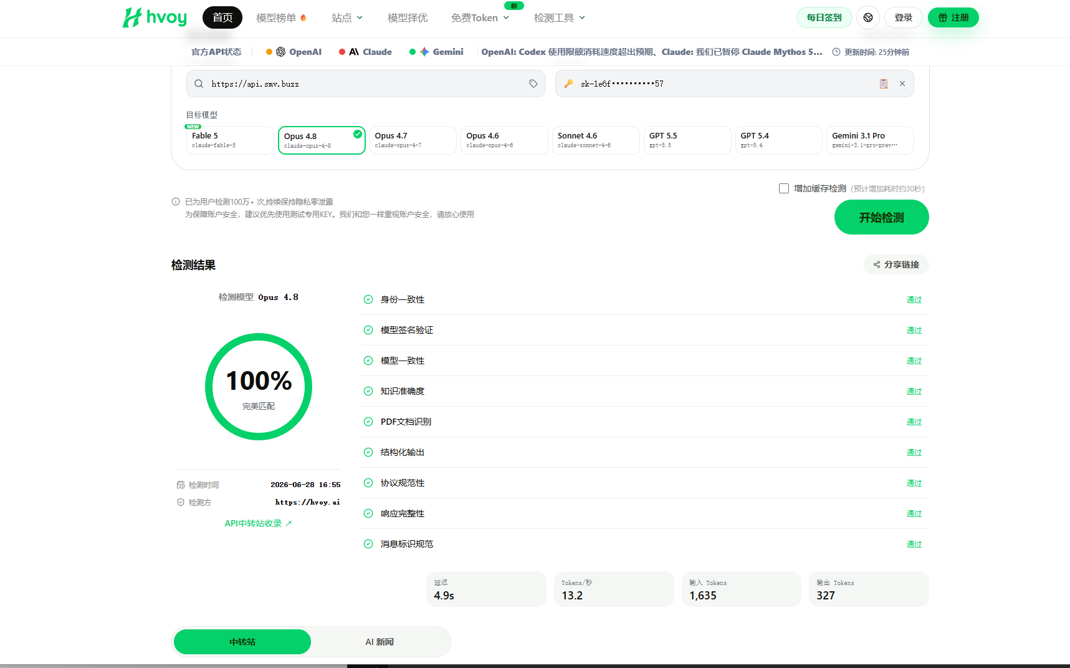Select the Gemini 3.1 Pro model card
This screenshot has height=668, width=1070.
click(870, 140)
